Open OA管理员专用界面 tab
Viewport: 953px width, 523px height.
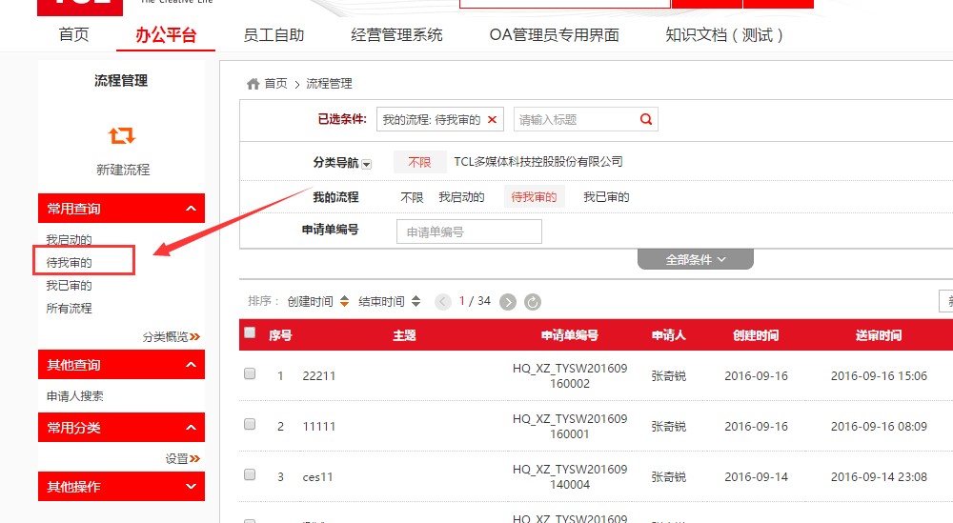555,34
